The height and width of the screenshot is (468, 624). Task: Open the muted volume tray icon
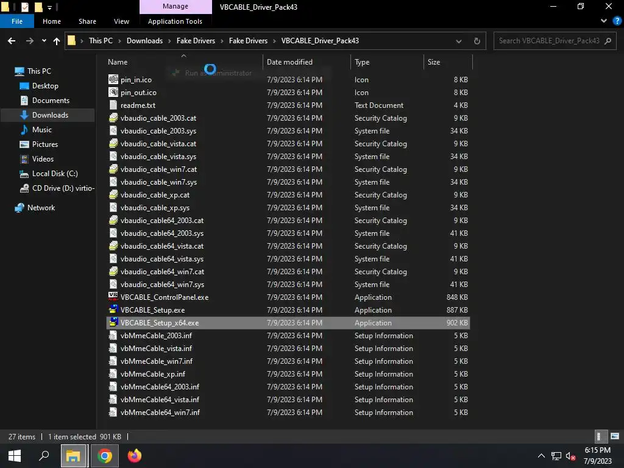point(570,456)
